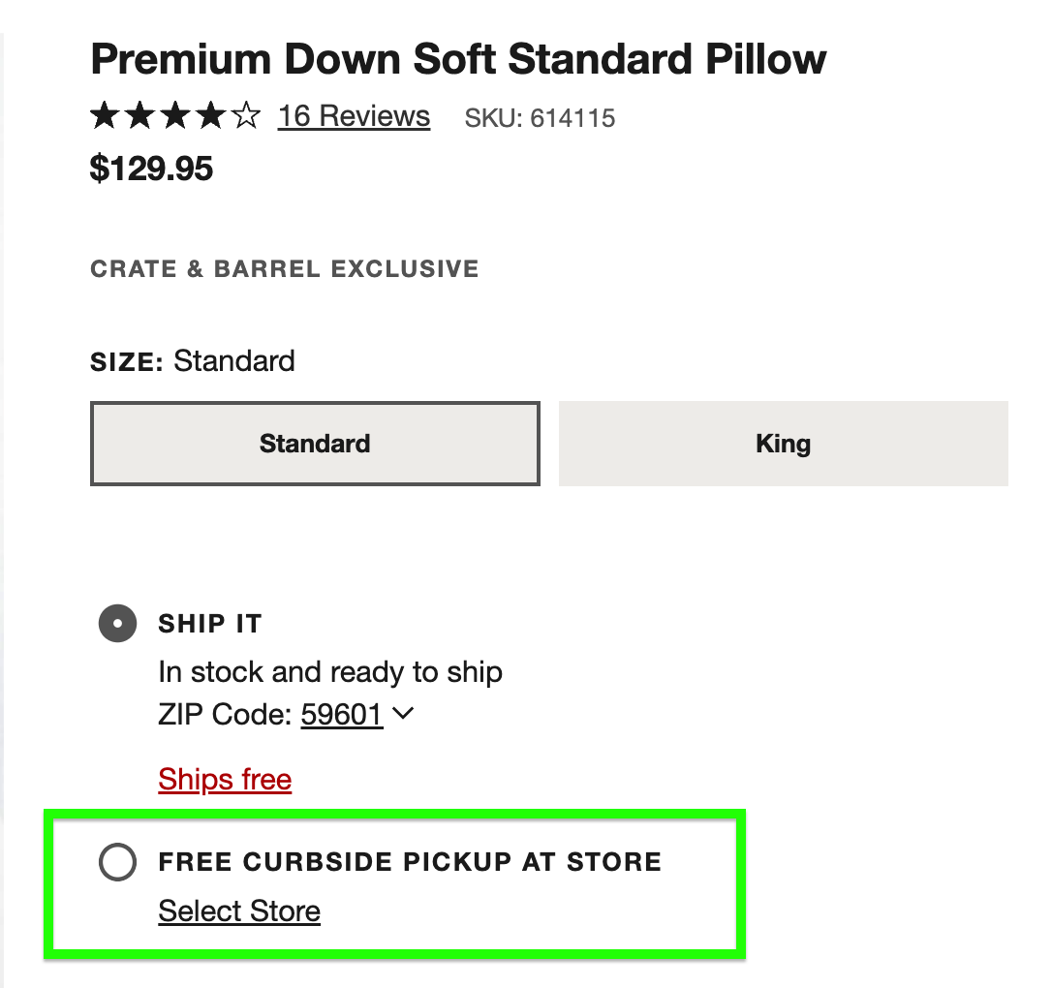Expand the chevron next to ZIP code

(403, 714)
